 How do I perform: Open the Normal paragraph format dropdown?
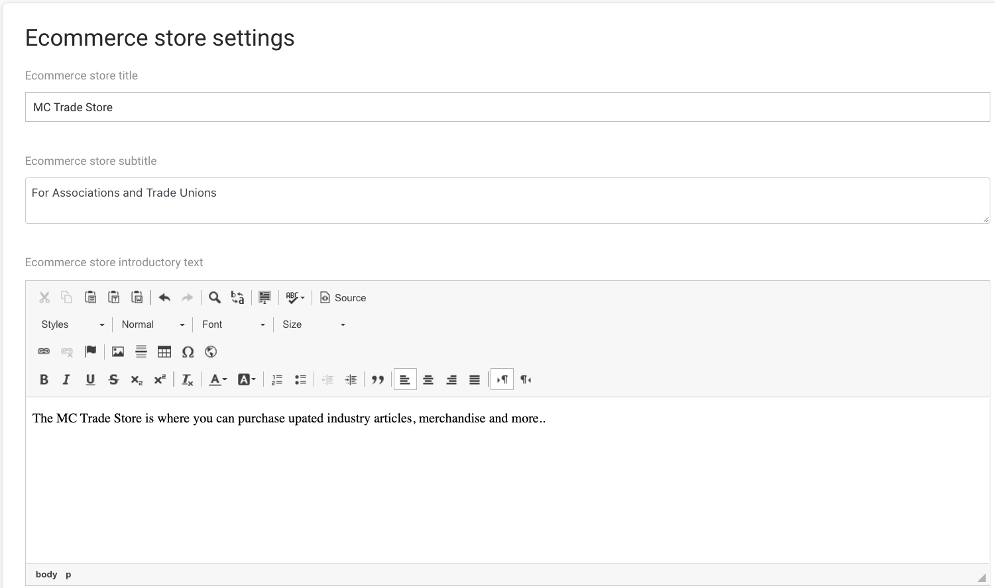(x=153, y=324)
